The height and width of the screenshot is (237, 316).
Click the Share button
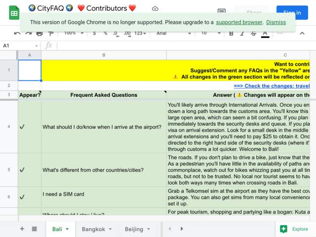tap(251, 12)
